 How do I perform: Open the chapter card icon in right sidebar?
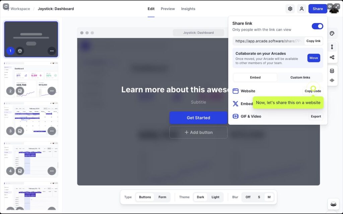(332, 71)
